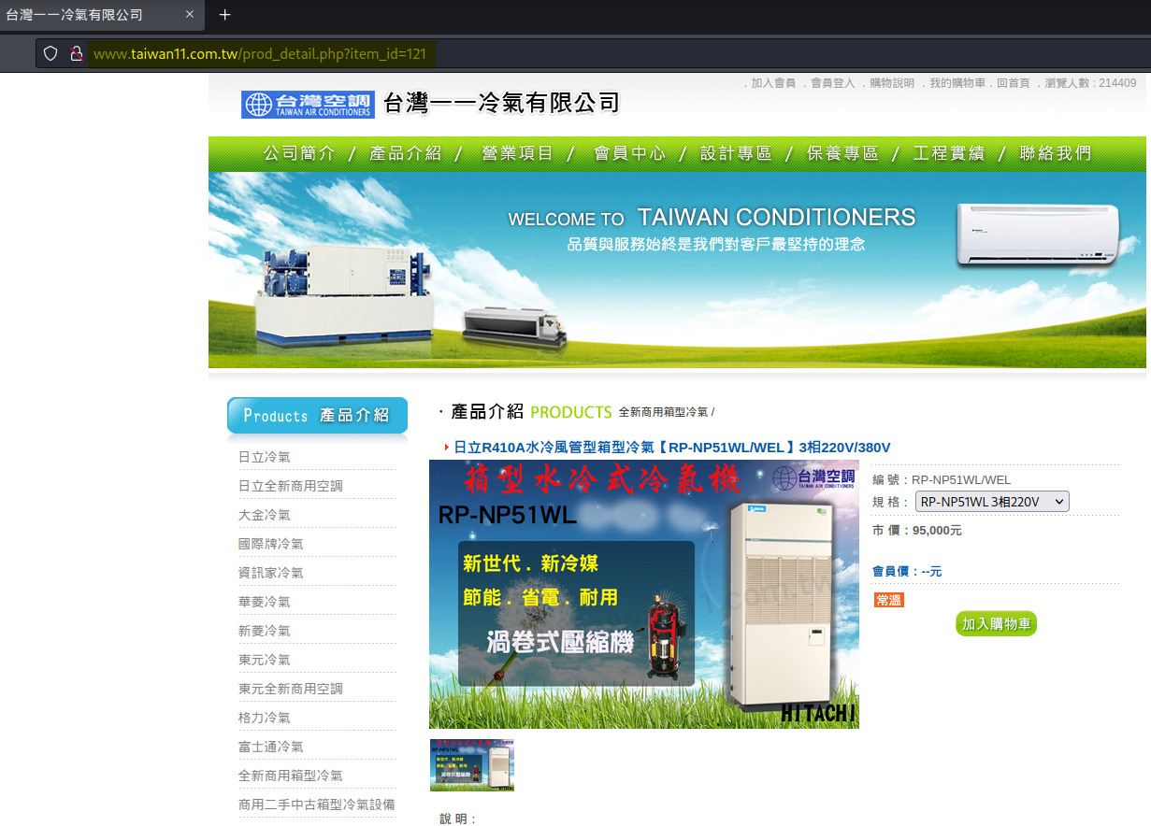Viewport: 1151px width, 826px height.
Task: Click the wall air conditioner banner image
Action: (1038, 235)
